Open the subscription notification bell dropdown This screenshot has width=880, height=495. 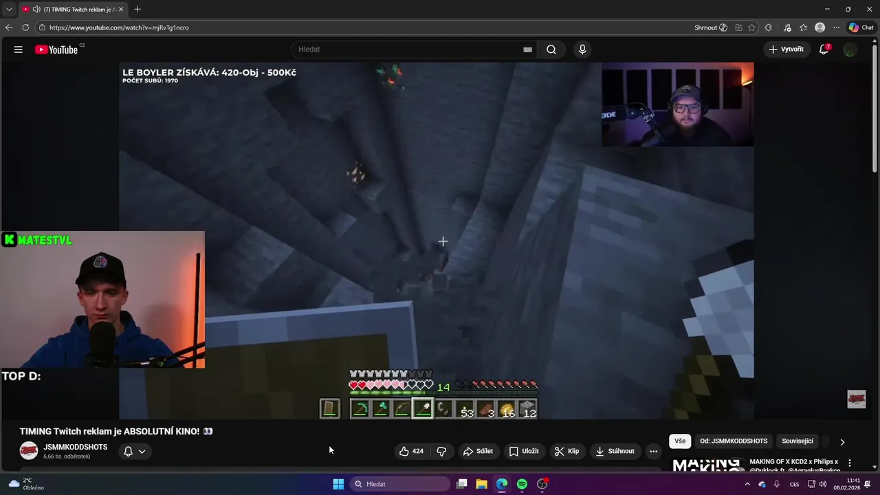coord(134,452)
